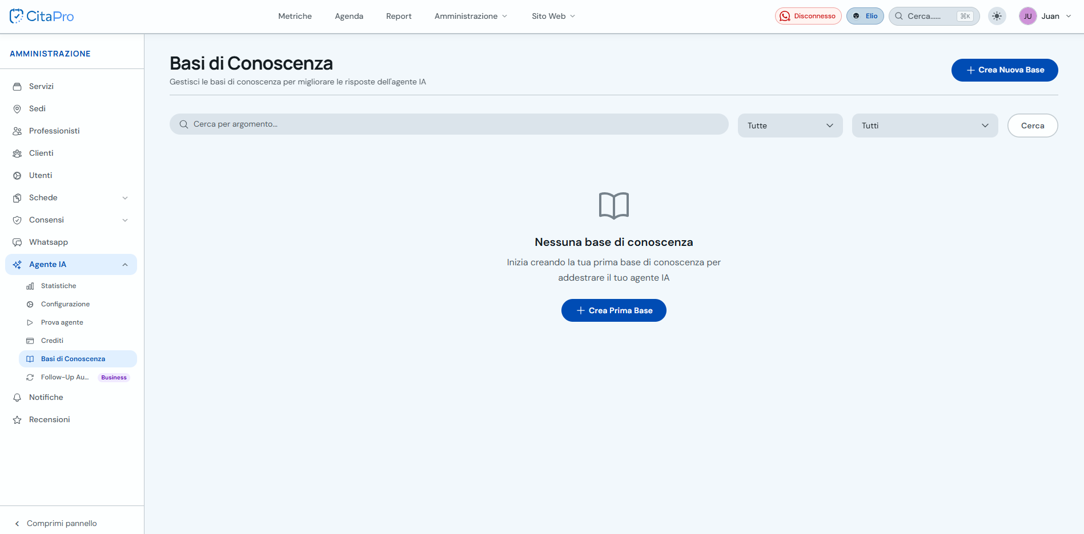Open the Juan user menu chevron
1084x534 pixels.
click(1069, 16)
